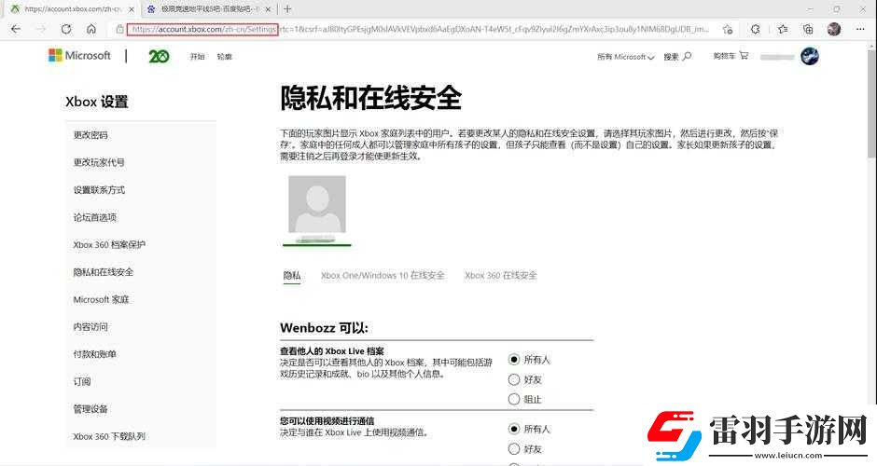The image size is (877, 466).
Task: Click the Microsoft logo
Action: coord(79,55)
